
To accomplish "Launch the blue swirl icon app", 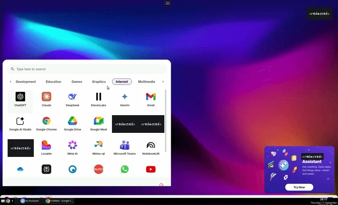I will pos(72,169).
